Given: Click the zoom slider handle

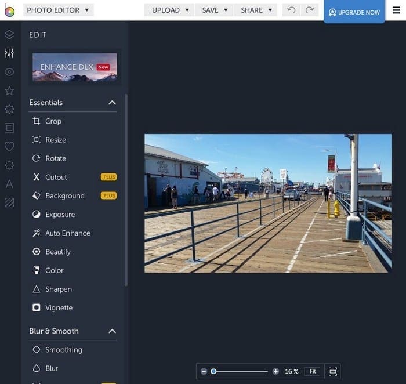Looking at the screenshot, I should pos(213,371).
